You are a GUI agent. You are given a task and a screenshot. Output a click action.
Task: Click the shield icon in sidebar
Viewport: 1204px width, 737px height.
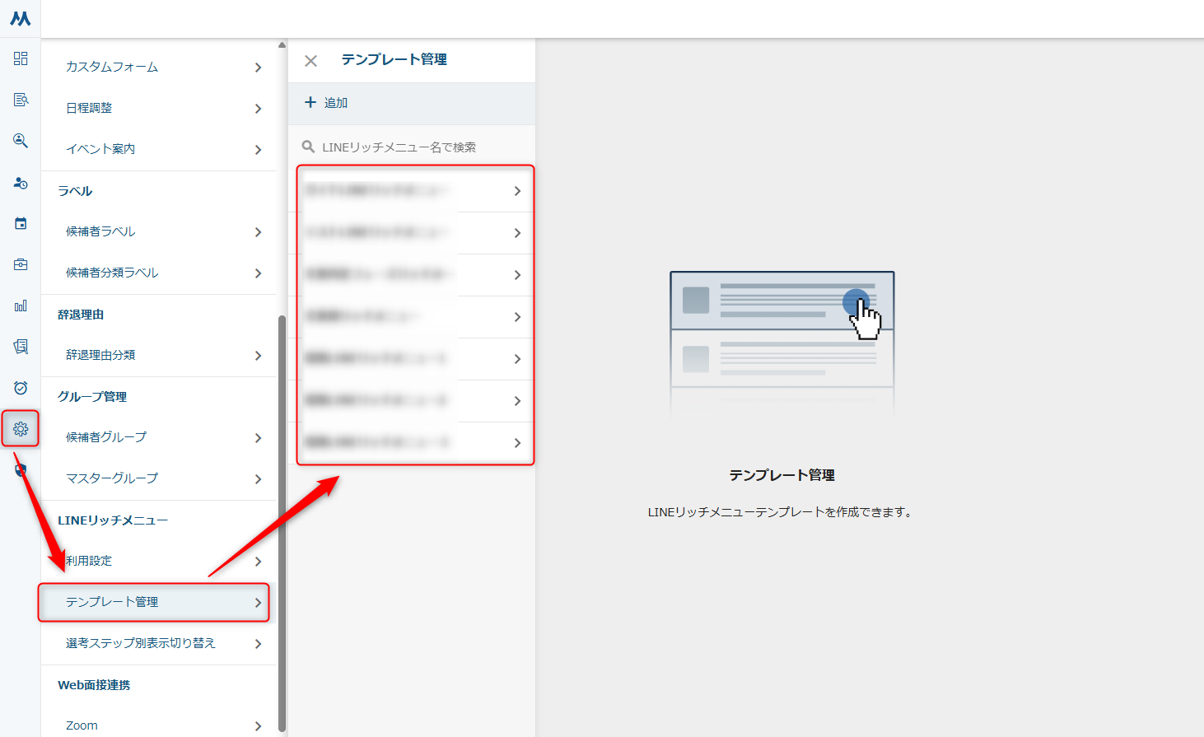(21, 470)
